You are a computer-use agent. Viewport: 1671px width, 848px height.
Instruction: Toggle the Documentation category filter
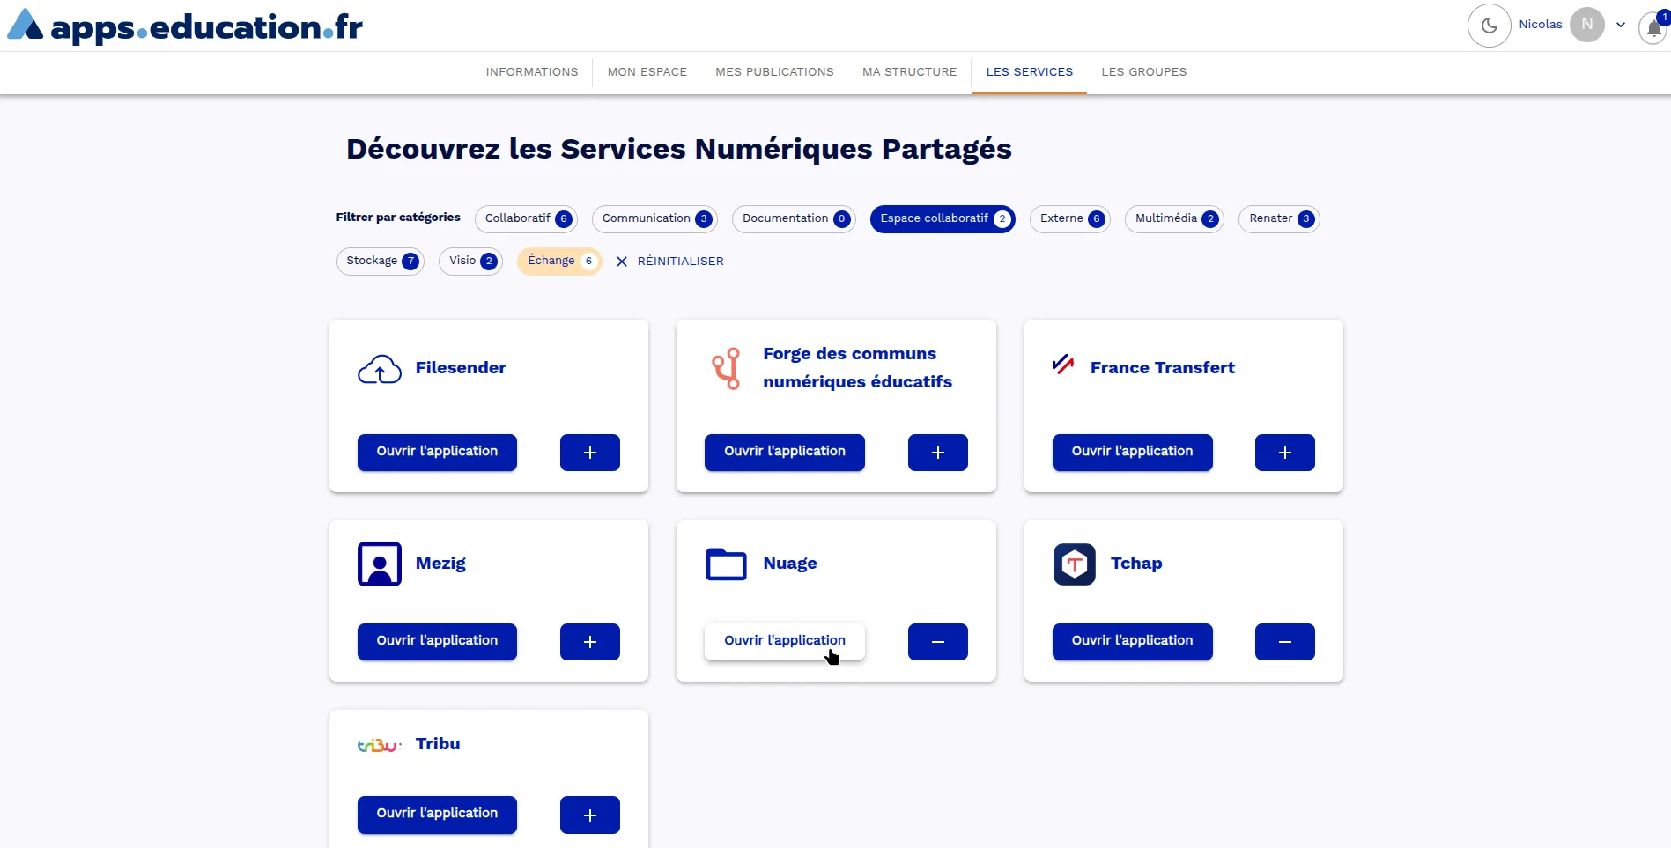coord(794,218)
